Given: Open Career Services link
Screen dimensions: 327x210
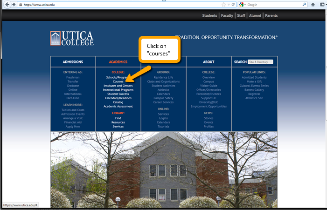Looking at the screenshot, I should point(163,102).
